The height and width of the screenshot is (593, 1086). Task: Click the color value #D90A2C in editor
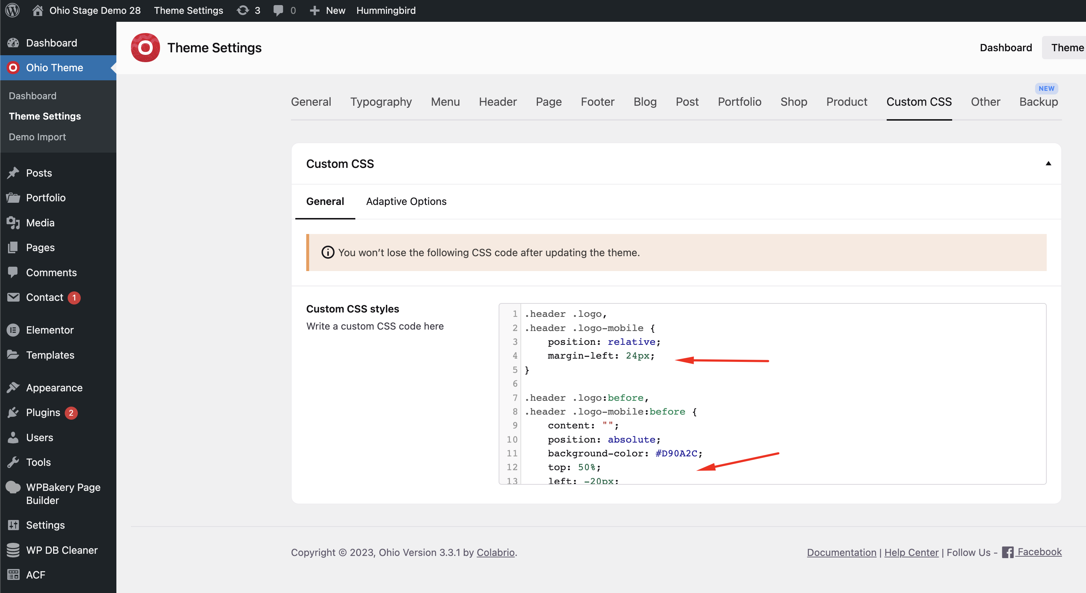pyautogui.click(x=676, y=453)
